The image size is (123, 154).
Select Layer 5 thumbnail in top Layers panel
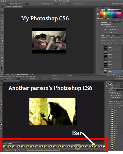[x=106, y=71]
